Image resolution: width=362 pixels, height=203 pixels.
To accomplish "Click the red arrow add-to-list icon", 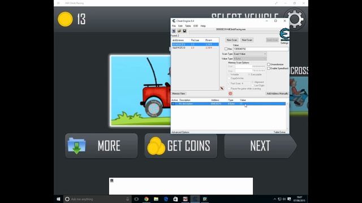I will click(x=222, y=89).
